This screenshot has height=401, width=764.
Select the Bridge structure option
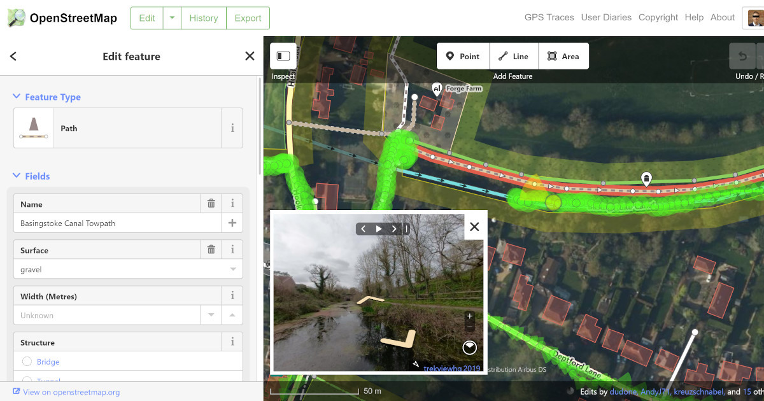tap(27, 361)
